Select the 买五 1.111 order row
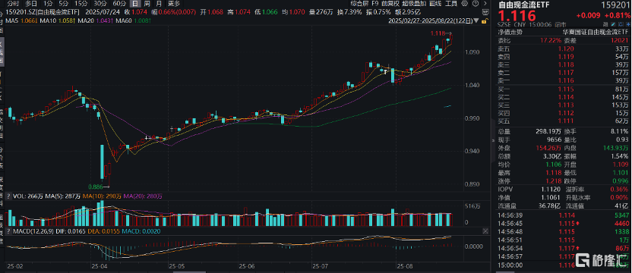This screenshot has height=273, width=632. coord(563,121)
